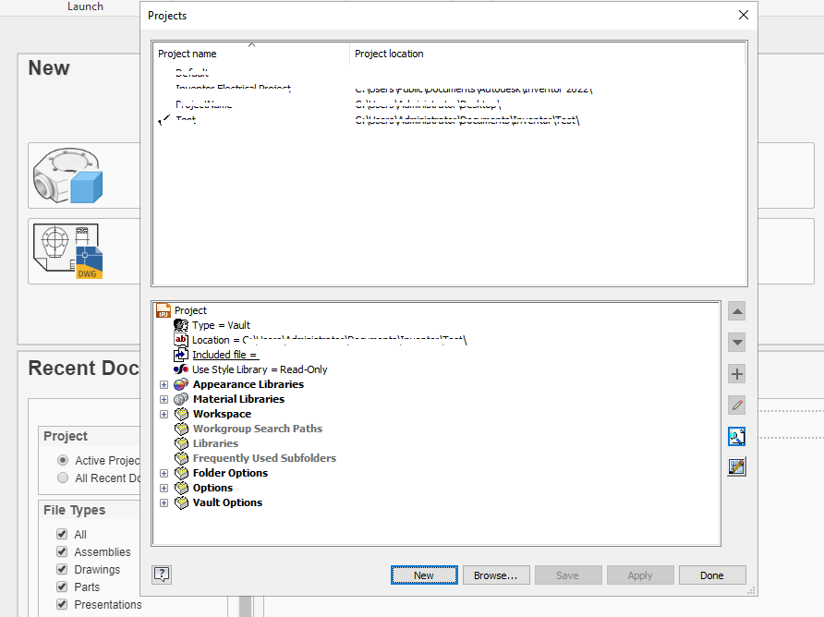Toggle the Drawings checkbox

coord(62,569)
